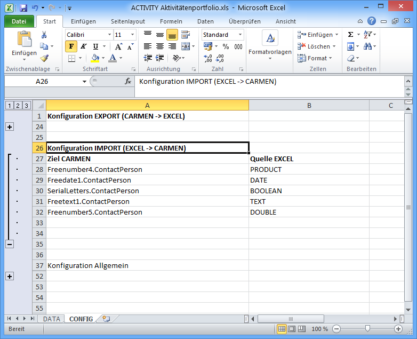The image size is (417, 339).
Task: Click the insert function fx icon
Action: pos(128,82)
